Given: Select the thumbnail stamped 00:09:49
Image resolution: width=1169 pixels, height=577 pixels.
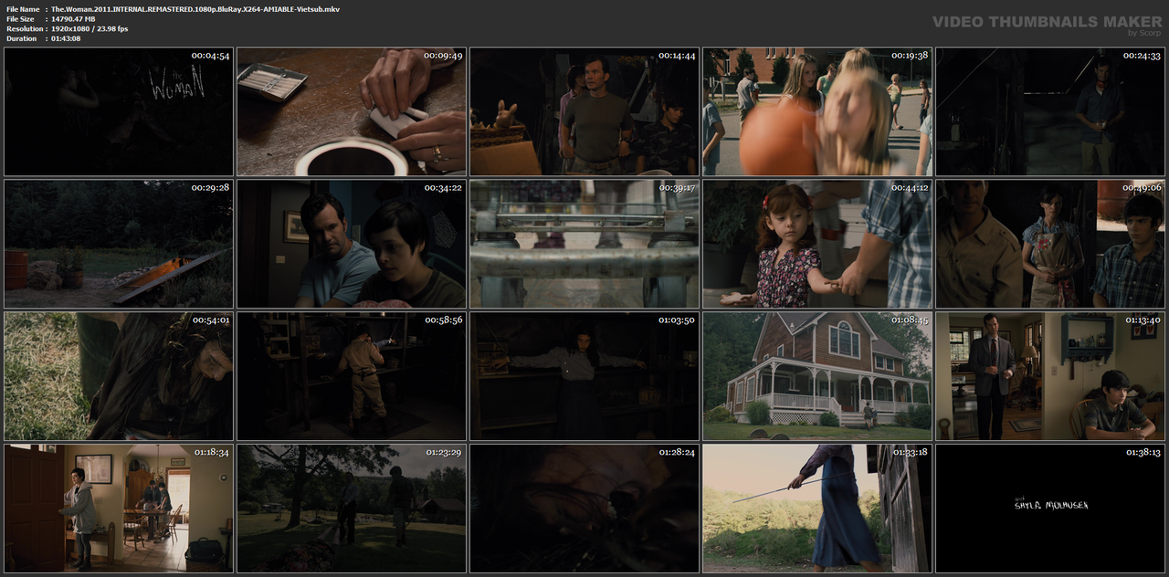Looking at the screenshot, I should tap(352, 111).
